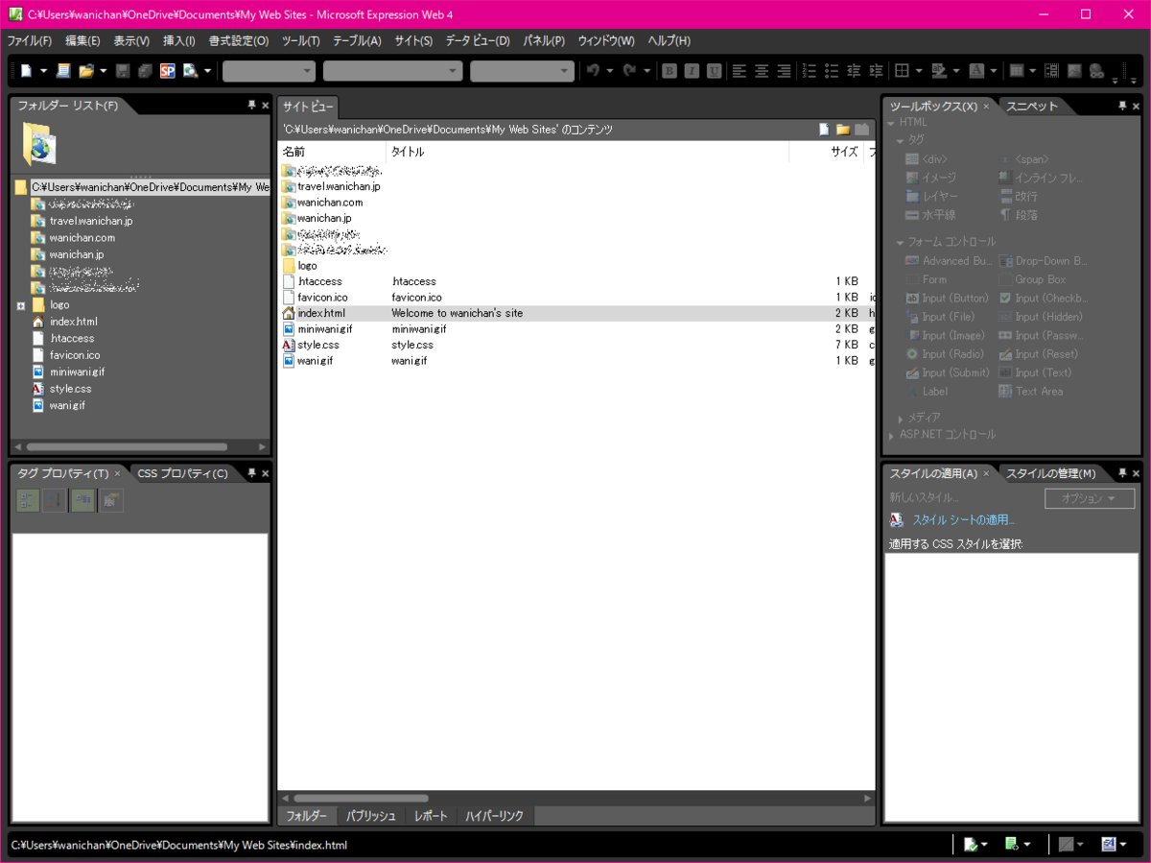This screenshot has width=1151, height=863.
Task: Click the Up one level icon in Site View
Action: [x=862, y=129]
